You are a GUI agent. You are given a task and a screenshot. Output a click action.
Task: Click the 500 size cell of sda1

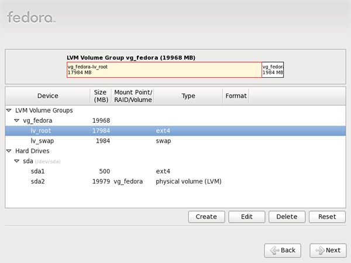click(x=105, y=171)
